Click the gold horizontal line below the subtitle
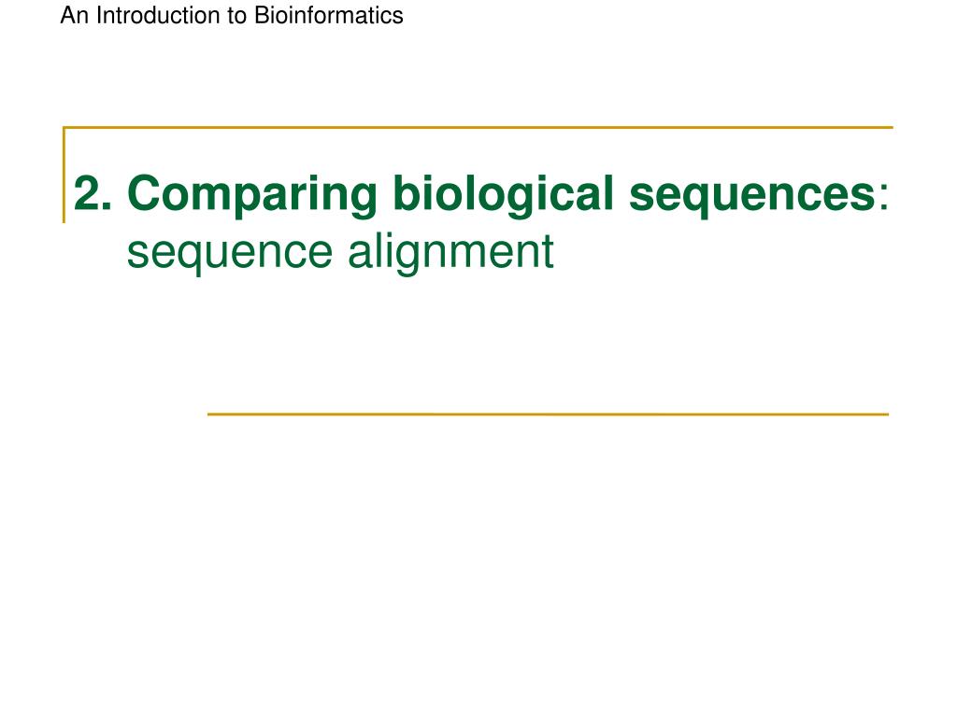The image size is (957, 717). point(548,415)
